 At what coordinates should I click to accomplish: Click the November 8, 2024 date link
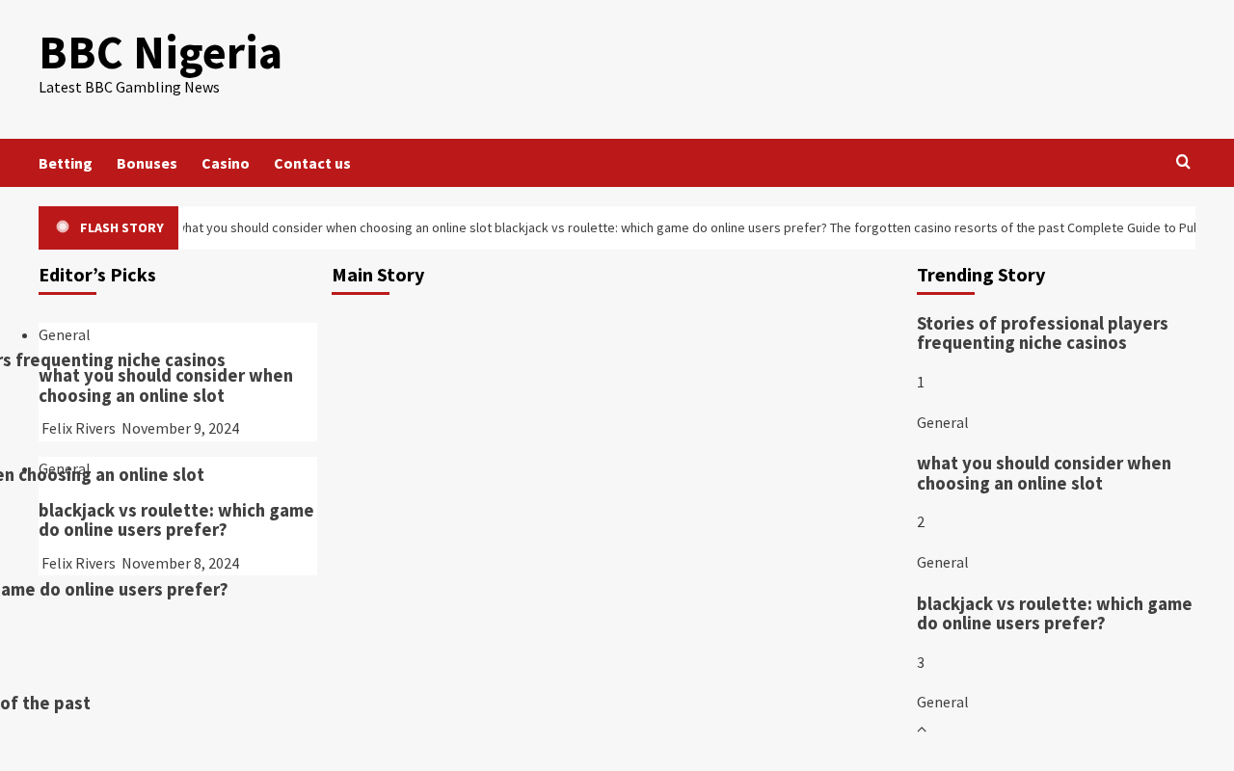point(180,563)
